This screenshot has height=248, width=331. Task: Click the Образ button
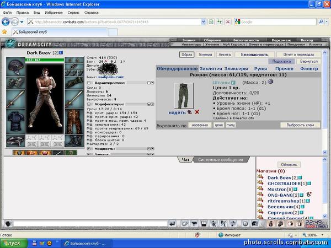pos(186,55)
